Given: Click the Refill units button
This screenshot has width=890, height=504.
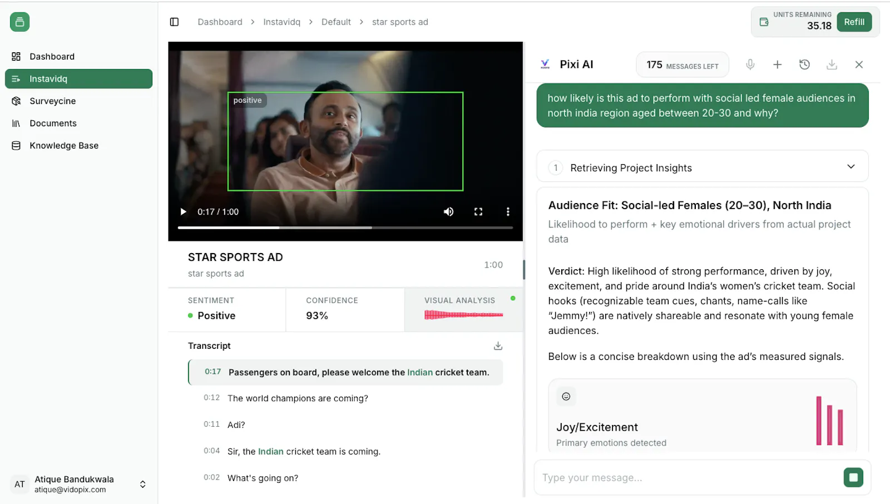Looking at the screenshot, I should (x=854, y=22).
